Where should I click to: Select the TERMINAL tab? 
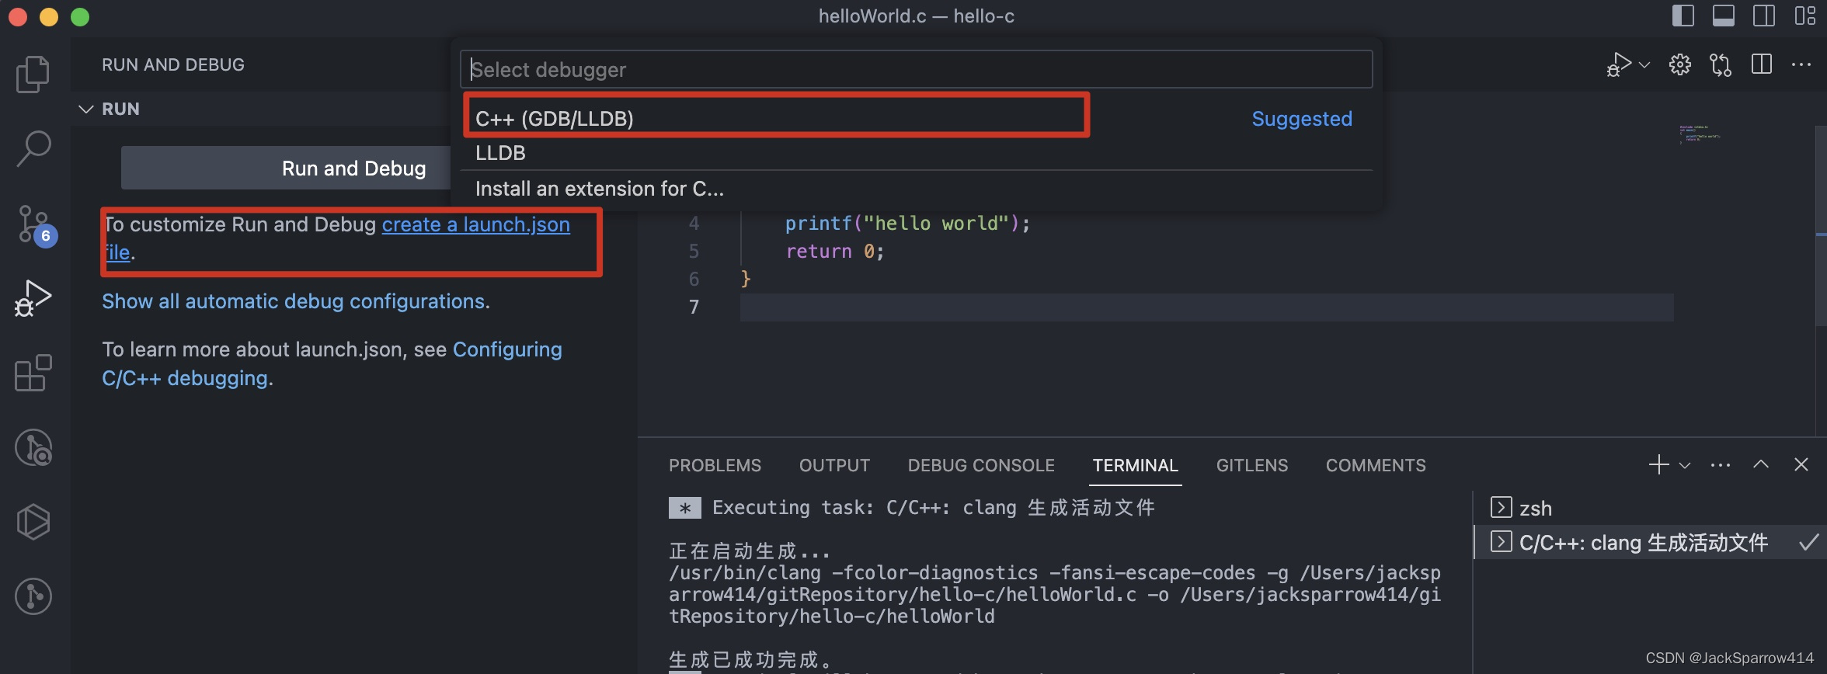tap(1135, 465)
